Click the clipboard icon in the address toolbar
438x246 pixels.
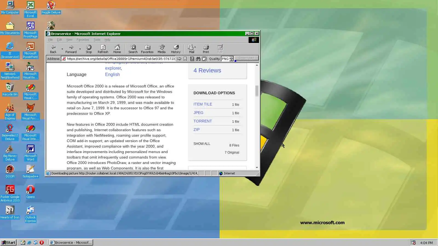pyautogui.click(x=204, y=59)
